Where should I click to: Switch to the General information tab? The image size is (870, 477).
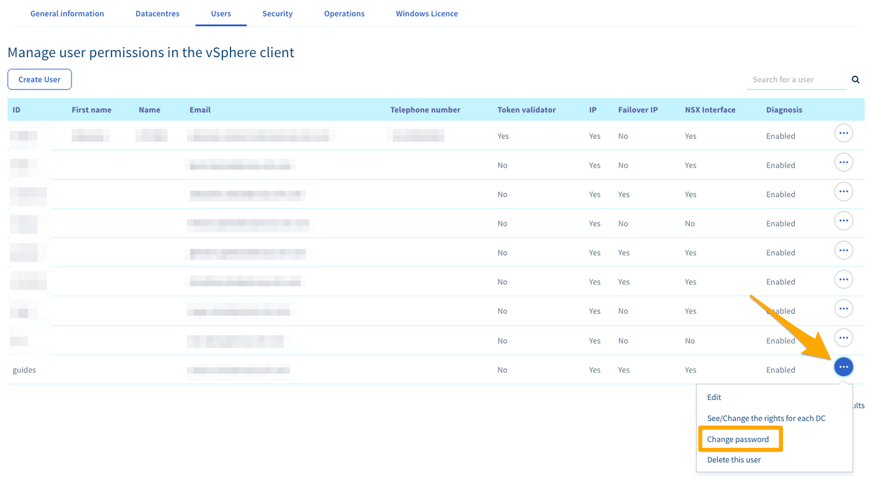[x=67, y=14]
